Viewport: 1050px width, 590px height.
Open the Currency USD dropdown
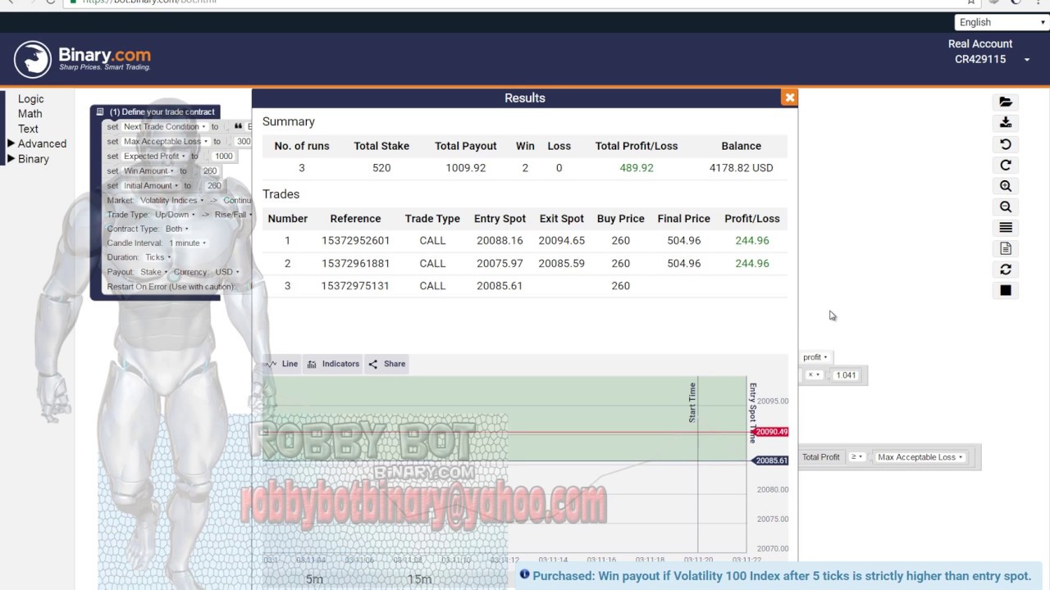coord(226,272)
